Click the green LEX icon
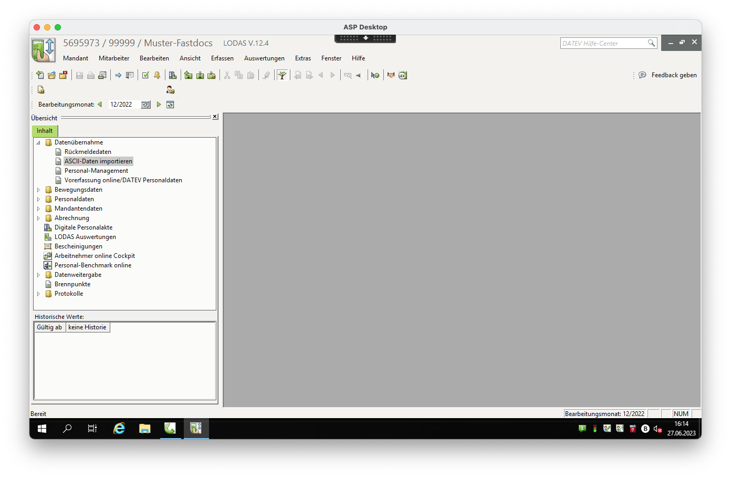731x478 pixels. pos(403,75)
